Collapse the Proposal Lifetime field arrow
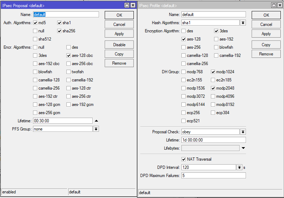 pos(96,121)
